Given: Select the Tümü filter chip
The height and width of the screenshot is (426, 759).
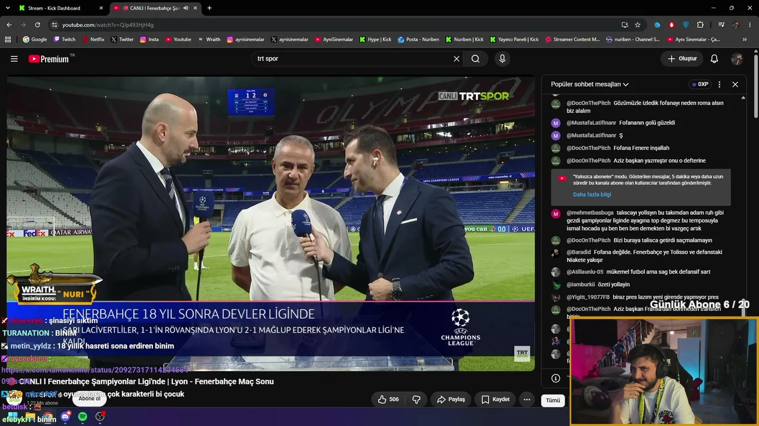Looking at the screenshot, I should click(553, 401).
